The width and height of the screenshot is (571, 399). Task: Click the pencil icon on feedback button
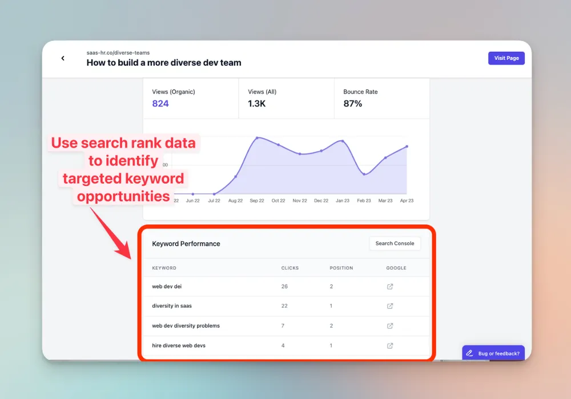[470, 353]
